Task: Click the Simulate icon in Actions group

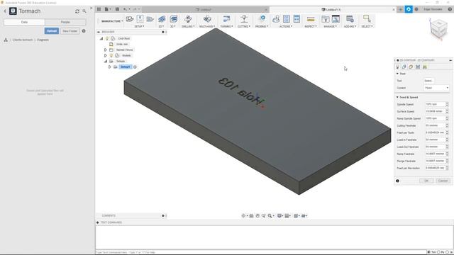Action: pyautogui.click(x=276, y=19)
